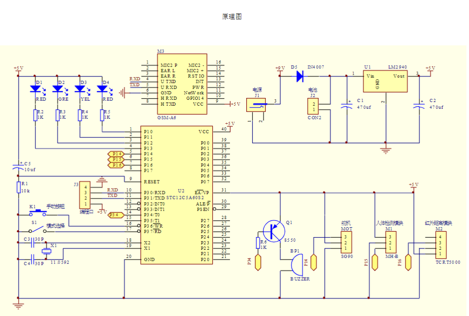Click the 手动按钮 label next to K1
This screenshot has height=316, width=469.
(56, 206)
